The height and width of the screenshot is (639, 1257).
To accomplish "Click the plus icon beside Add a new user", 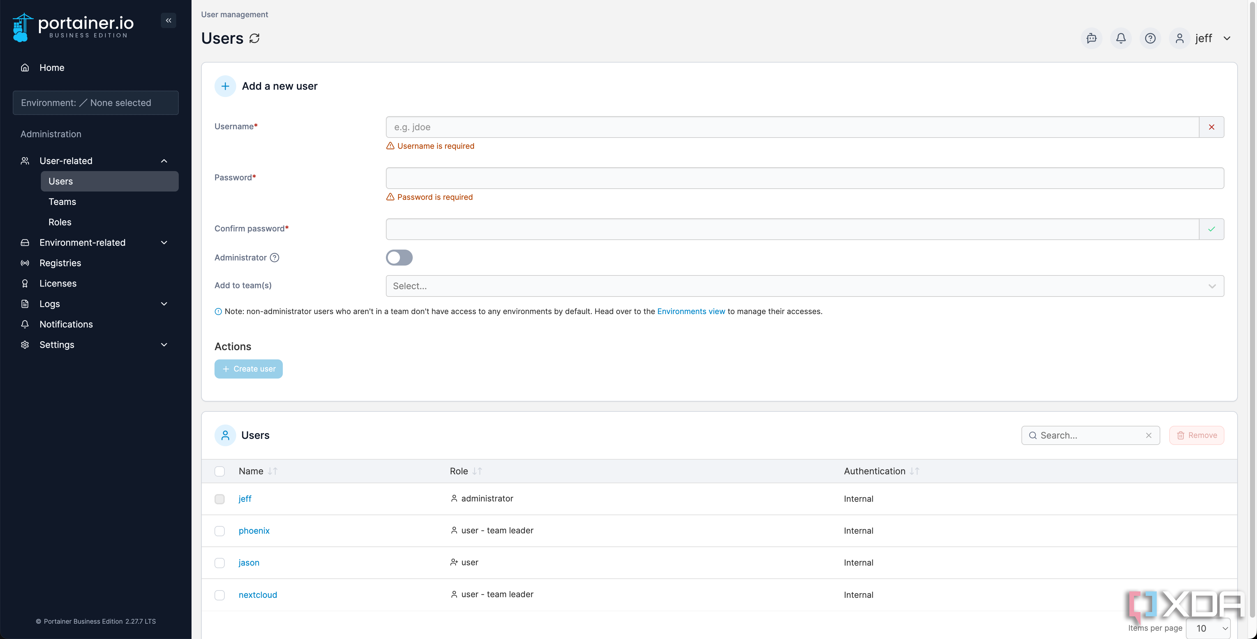I will [x=225, y=86].
